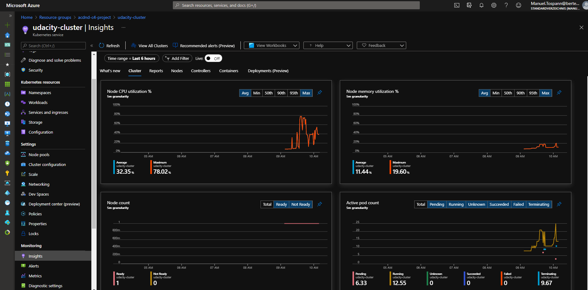Open the dashboard icon in the left rail
Screen dimensions: 588x290
tap(7, 45)
